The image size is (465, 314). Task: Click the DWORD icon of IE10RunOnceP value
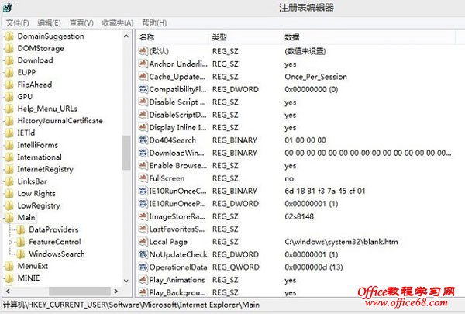[143, 204]
